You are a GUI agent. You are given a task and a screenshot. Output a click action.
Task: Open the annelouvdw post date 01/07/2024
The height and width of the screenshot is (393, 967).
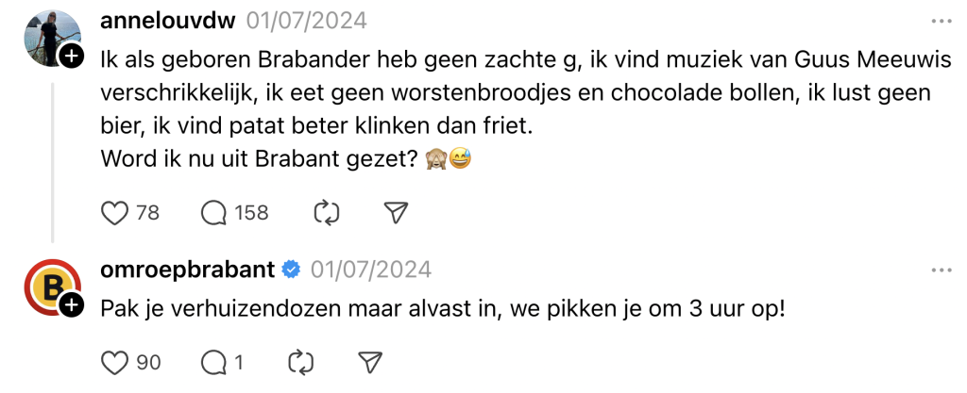[307, 21]
